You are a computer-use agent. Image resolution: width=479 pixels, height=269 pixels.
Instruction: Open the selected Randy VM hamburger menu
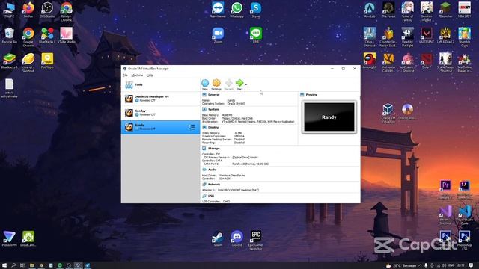point(192,127)
